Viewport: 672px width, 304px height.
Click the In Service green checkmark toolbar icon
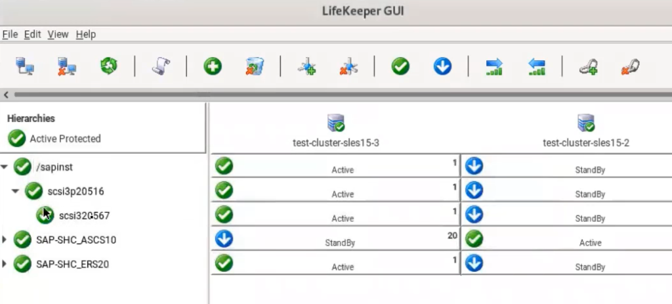coord(400,66)
